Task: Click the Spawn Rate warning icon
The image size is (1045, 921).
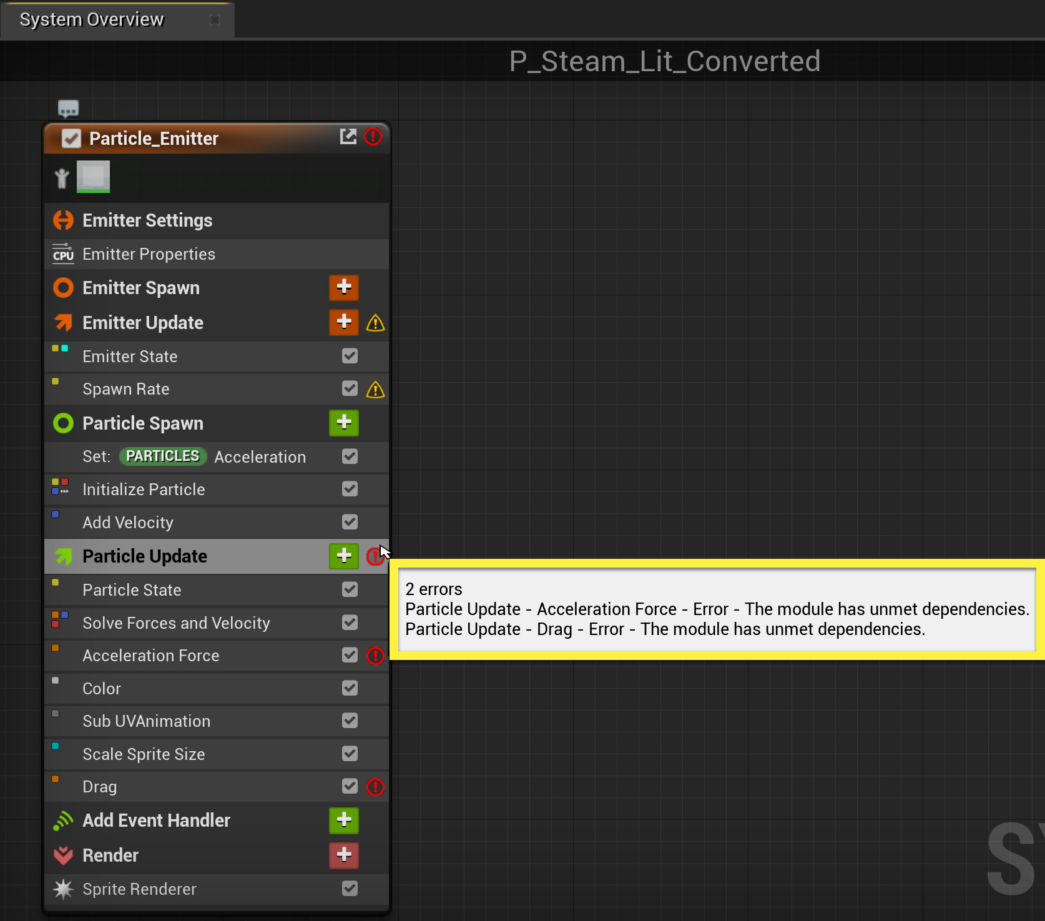Action: point(375,390)
